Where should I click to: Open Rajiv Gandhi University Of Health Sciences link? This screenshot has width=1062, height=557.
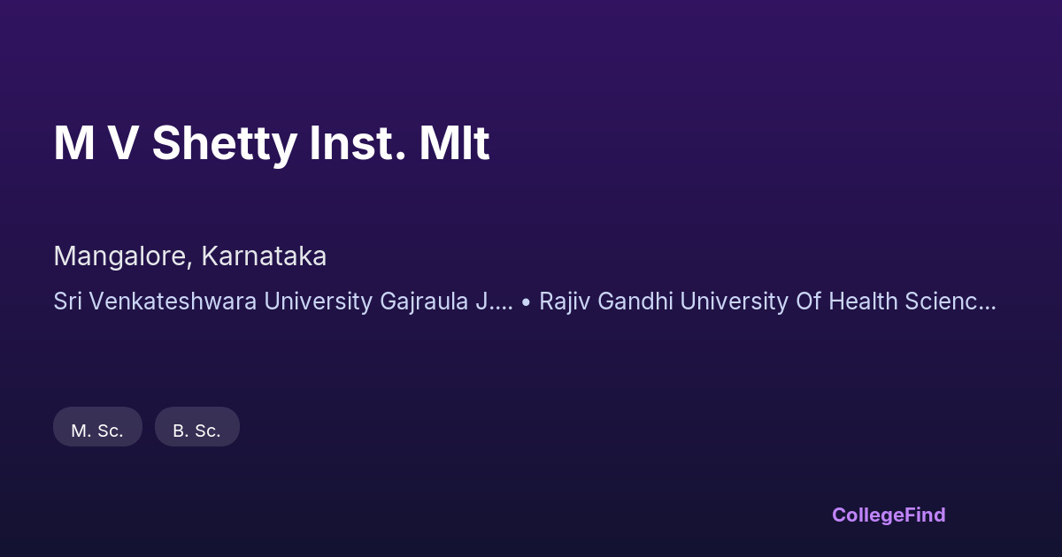point(767,301)
